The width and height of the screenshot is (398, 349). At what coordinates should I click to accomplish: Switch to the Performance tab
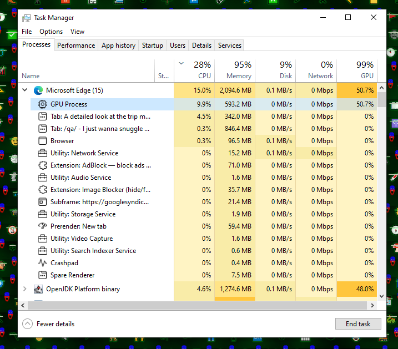point(76,45)
